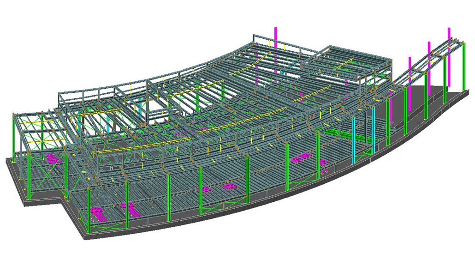Click the green column at the far-right ramp end
The height and width of the screenshot is (254, 475).
(x=462, y=69)
